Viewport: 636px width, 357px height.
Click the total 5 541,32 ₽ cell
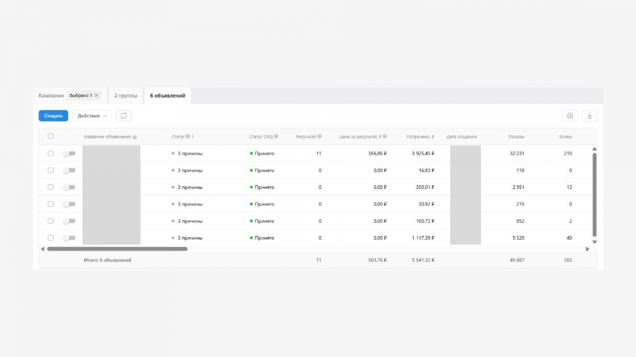[x=423, y=260]
